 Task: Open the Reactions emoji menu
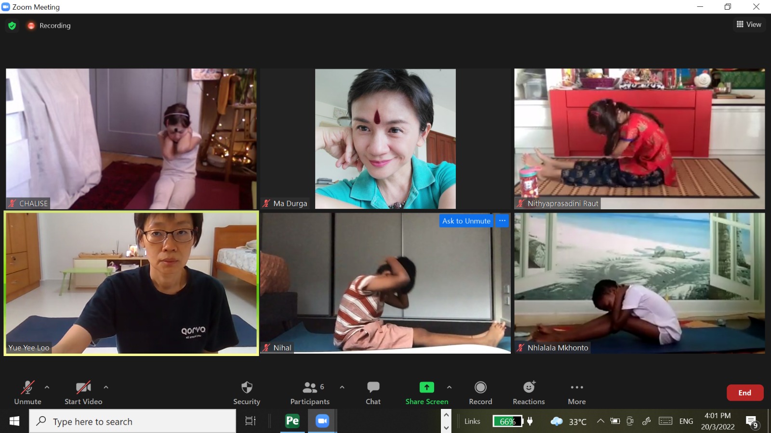529,393
